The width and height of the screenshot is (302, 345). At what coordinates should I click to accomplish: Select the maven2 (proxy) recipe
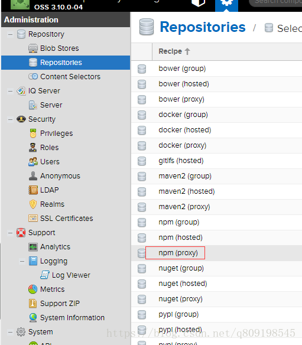(216, 207)
